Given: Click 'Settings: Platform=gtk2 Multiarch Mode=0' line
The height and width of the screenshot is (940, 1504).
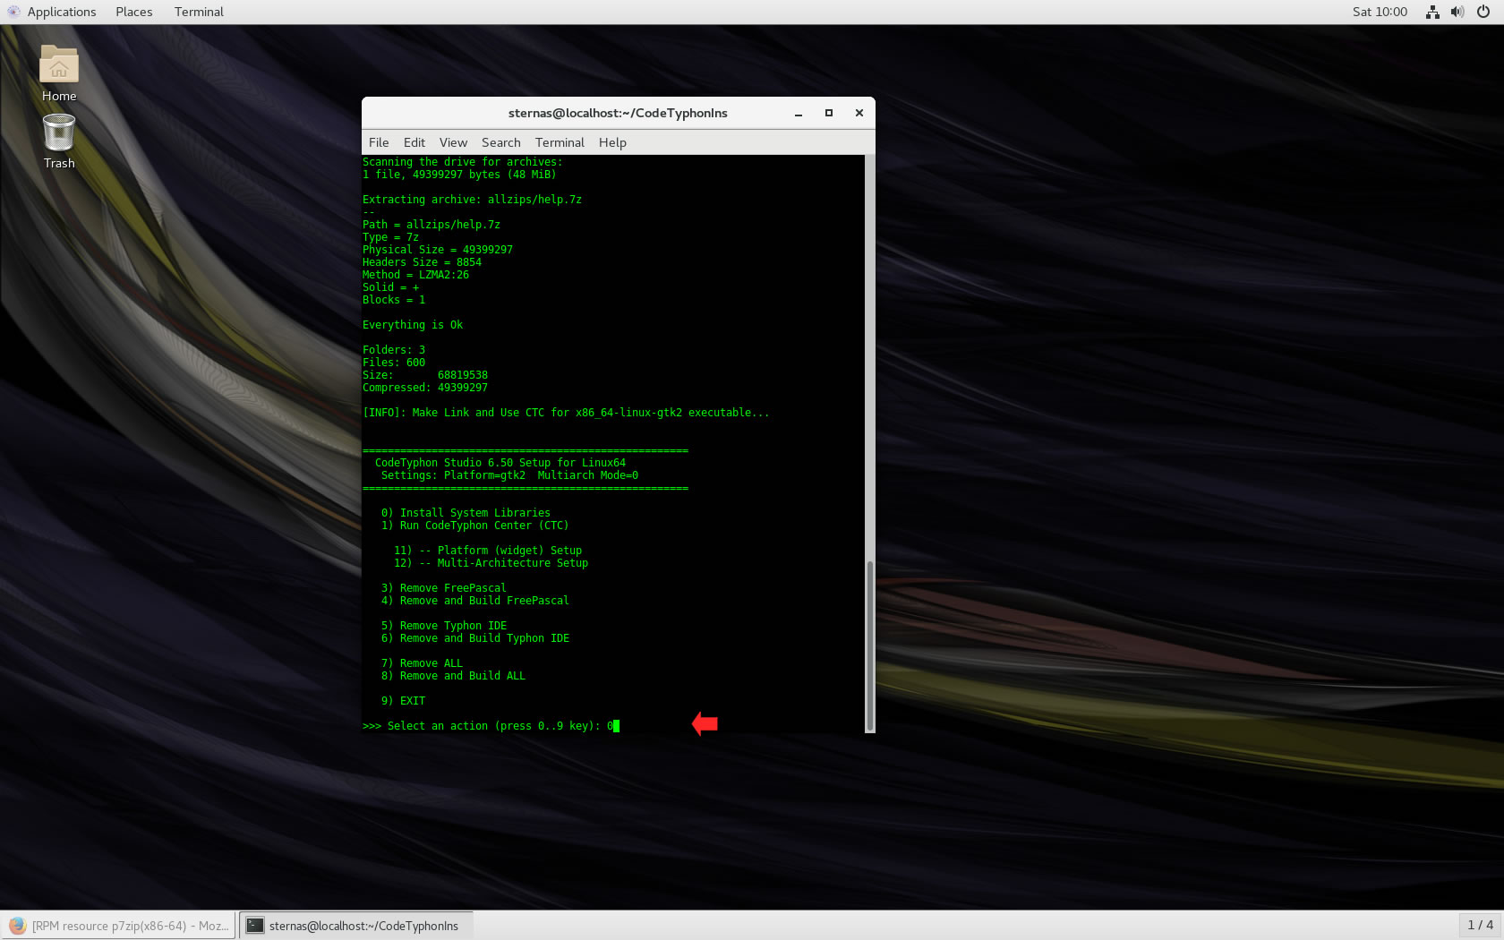Looking at the screenshot, I should [509, 475].
